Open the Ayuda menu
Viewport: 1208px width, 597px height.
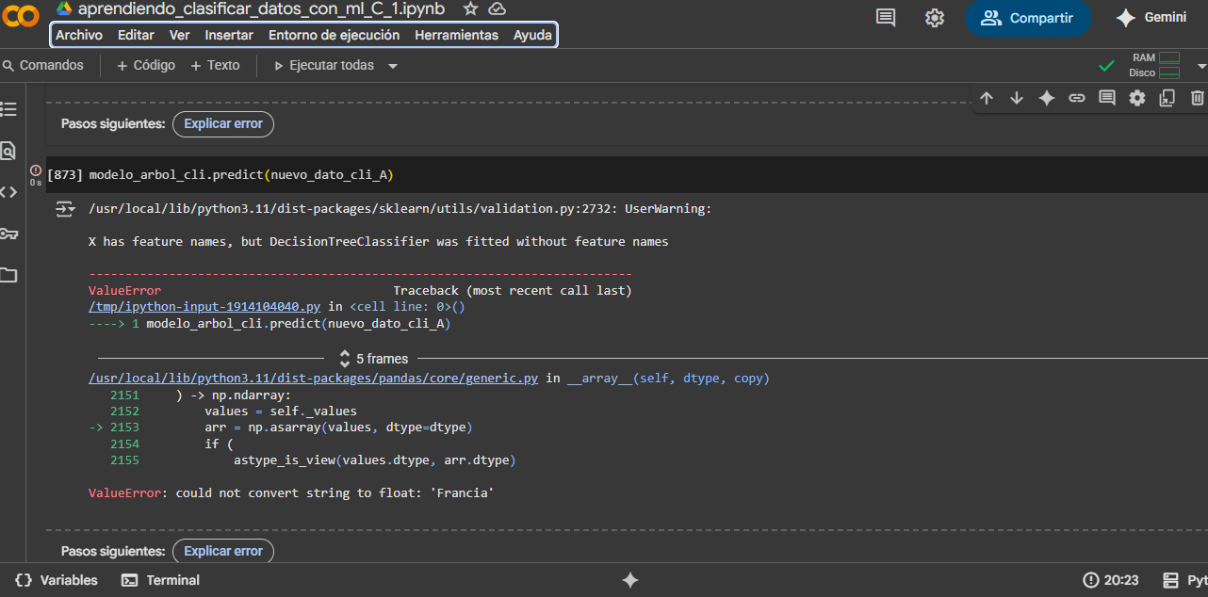532,35
